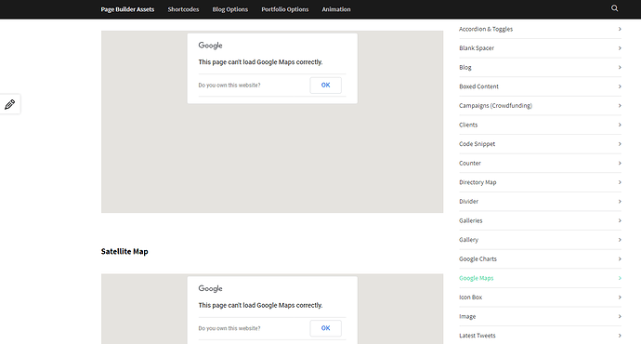Viewport: 641px width, 344px height.
Task: Click chevron next to Icon Box
Action: tap(620, 298)
